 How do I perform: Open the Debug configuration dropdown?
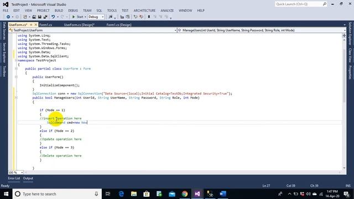pos(96,17)
